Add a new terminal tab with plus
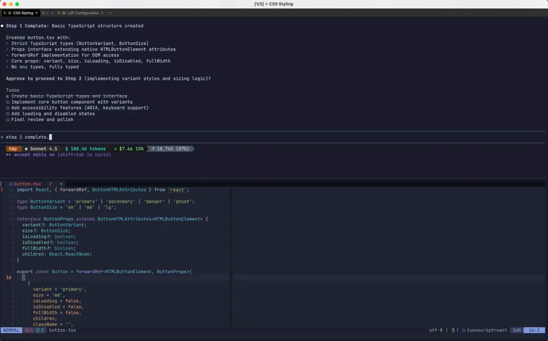Image resolution: width=548 pixels, height=341 pixels. coord(110,13)
